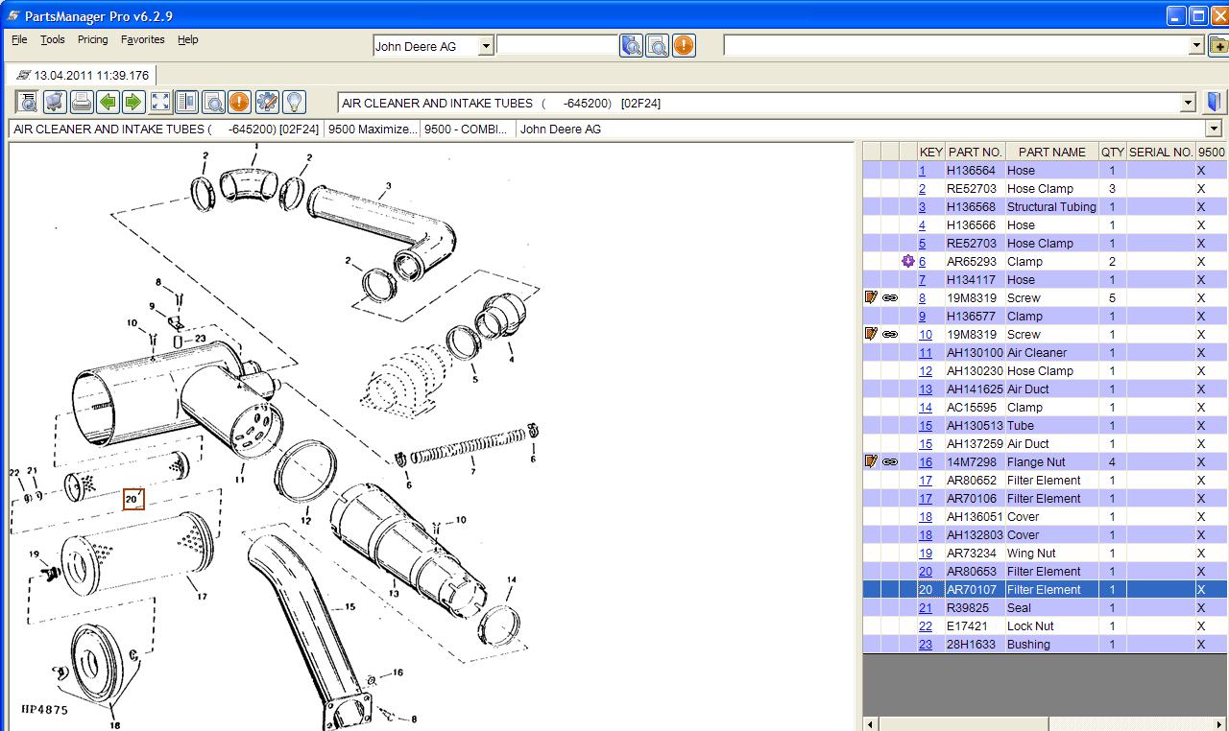Click key link 11 for Air Cleaner
This screenshot has width=1229, height=731.
(x=926, y=353)
